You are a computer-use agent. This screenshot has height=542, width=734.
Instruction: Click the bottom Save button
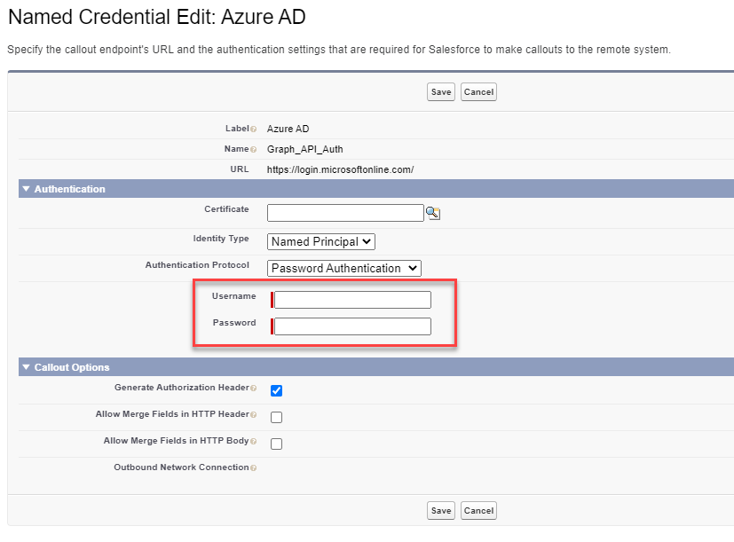(x=440, y=510)
